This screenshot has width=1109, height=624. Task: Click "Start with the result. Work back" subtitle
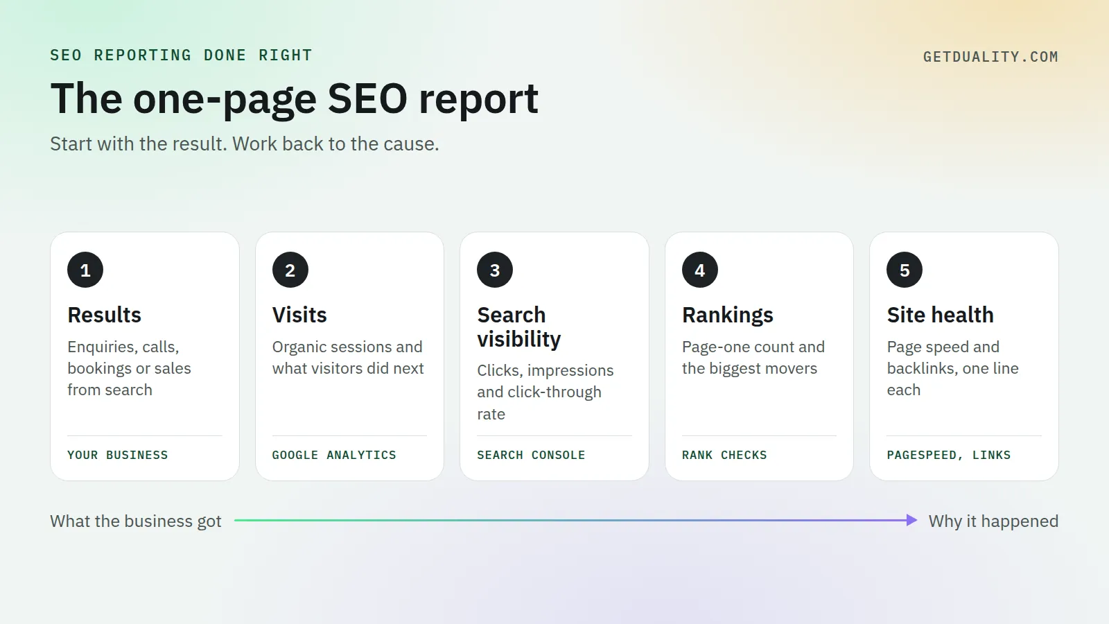(x=245, y=144)
